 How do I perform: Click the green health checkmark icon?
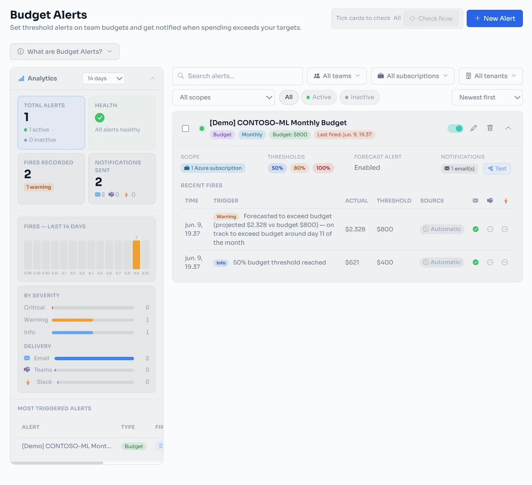tap(99, 118)
